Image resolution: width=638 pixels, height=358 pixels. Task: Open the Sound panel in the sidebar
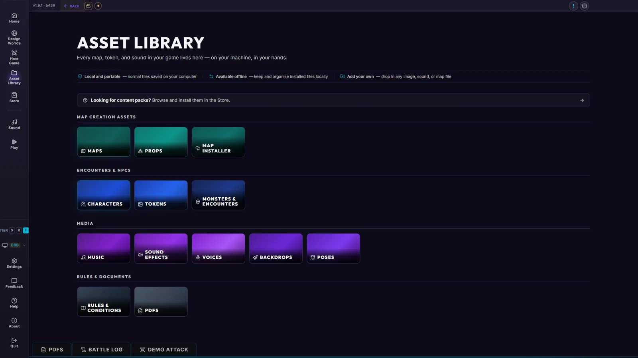(14, 124)
